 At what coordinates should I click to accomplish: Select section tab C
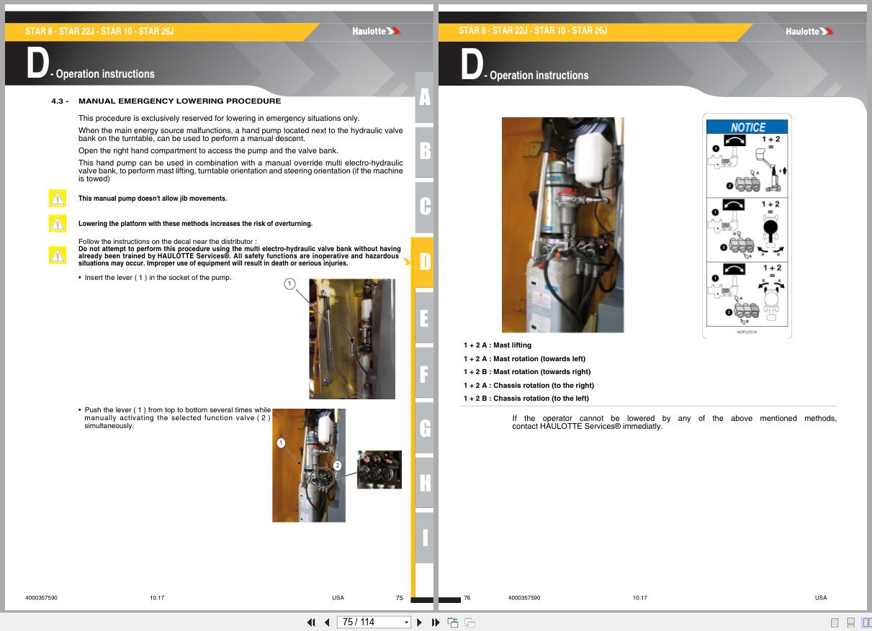click(424, 206)
